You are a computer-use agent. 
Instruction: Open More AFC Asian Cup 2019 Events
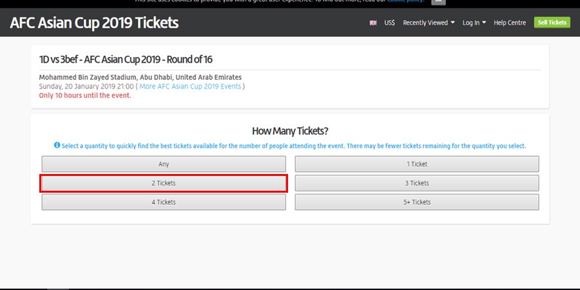(x=190, y=86)
